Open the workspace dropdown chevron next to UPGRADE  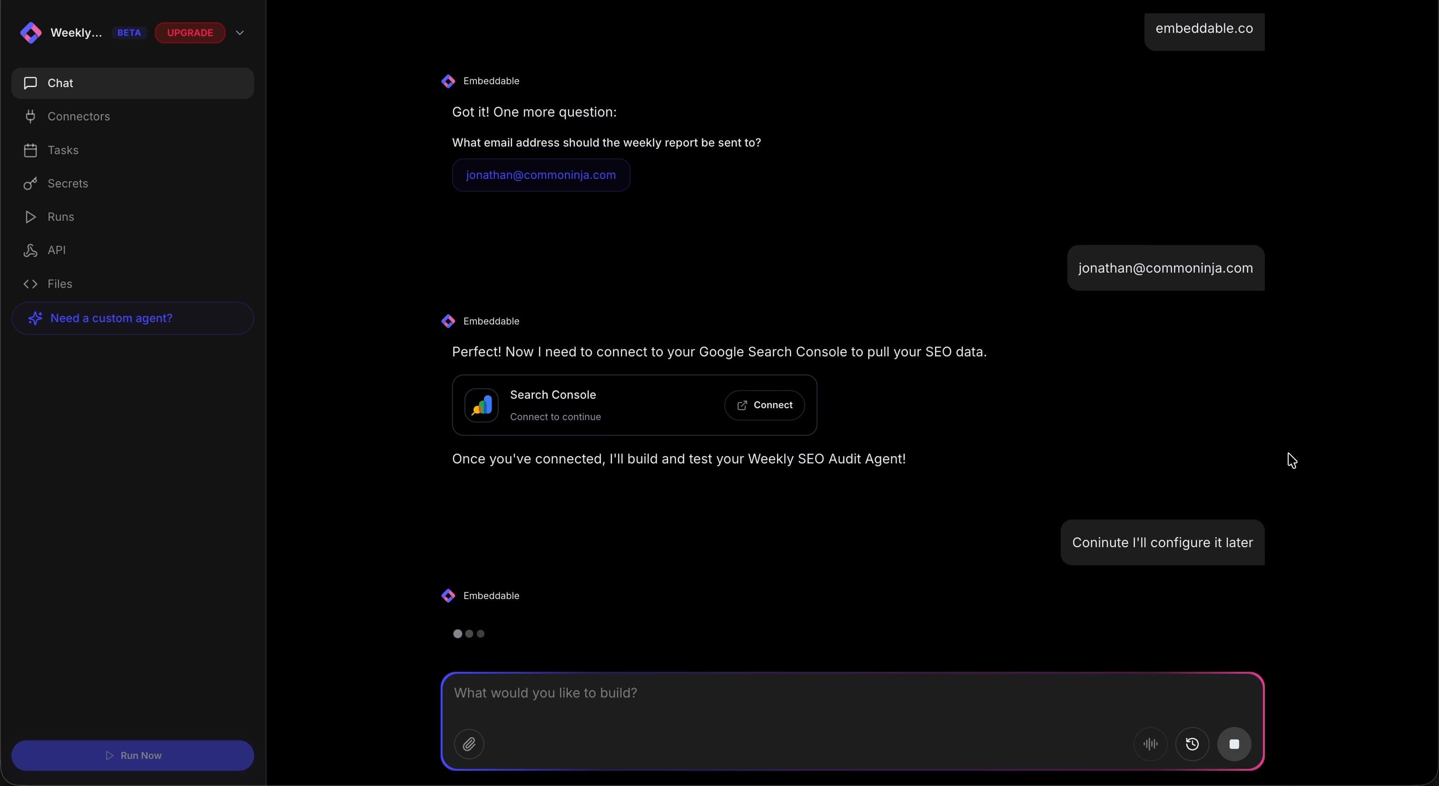click(240, 32)
